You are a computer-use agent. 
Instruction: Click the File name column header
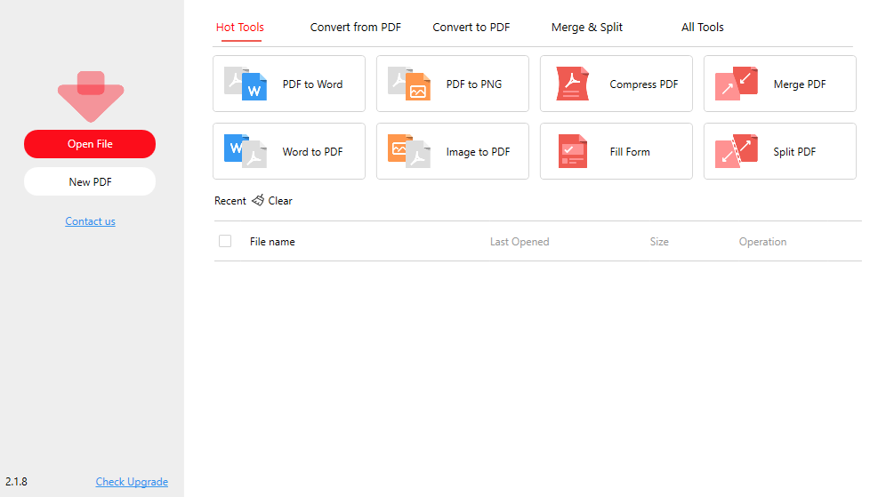coord(272,242)
